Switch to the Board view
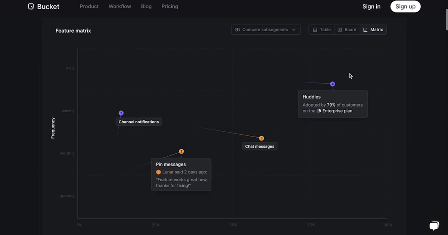The image size is (448, 235). click(x=347, y=30)
